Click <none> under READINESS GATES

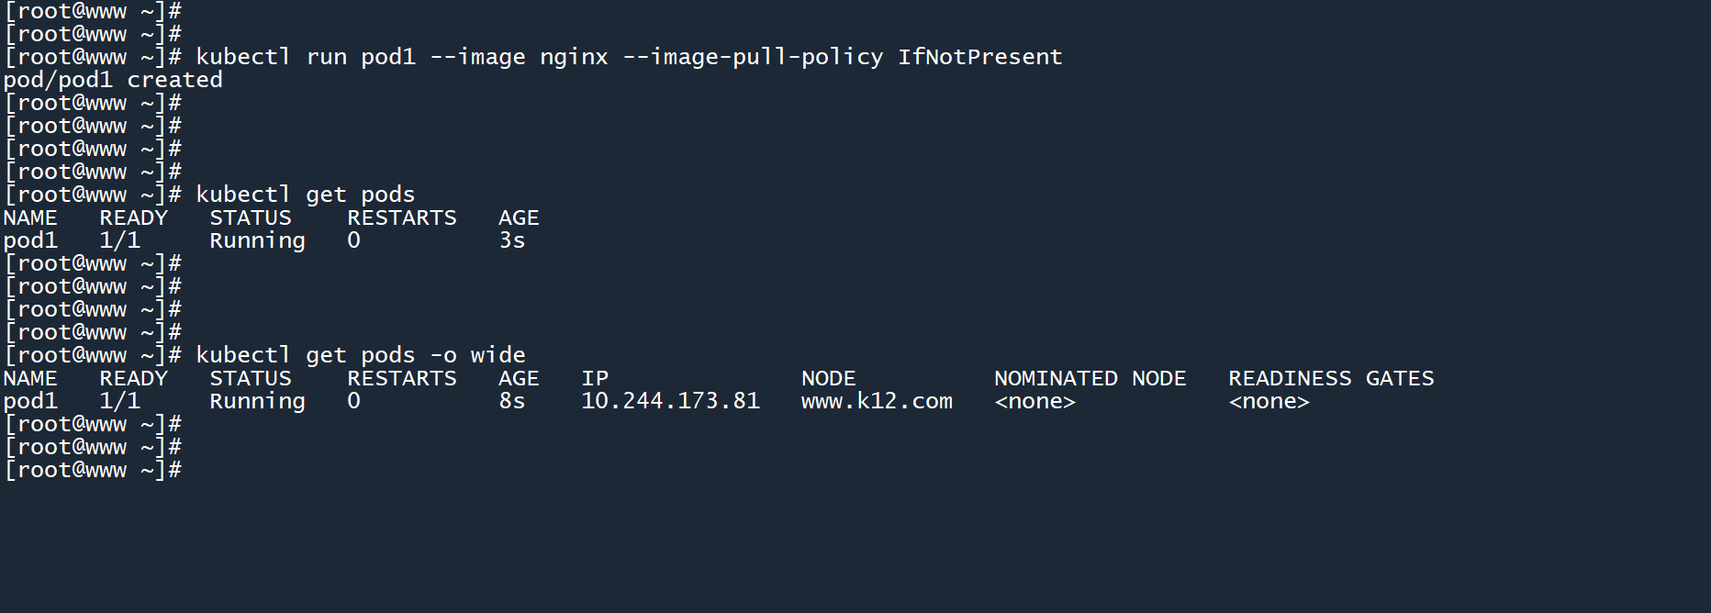click(1269, 401)
